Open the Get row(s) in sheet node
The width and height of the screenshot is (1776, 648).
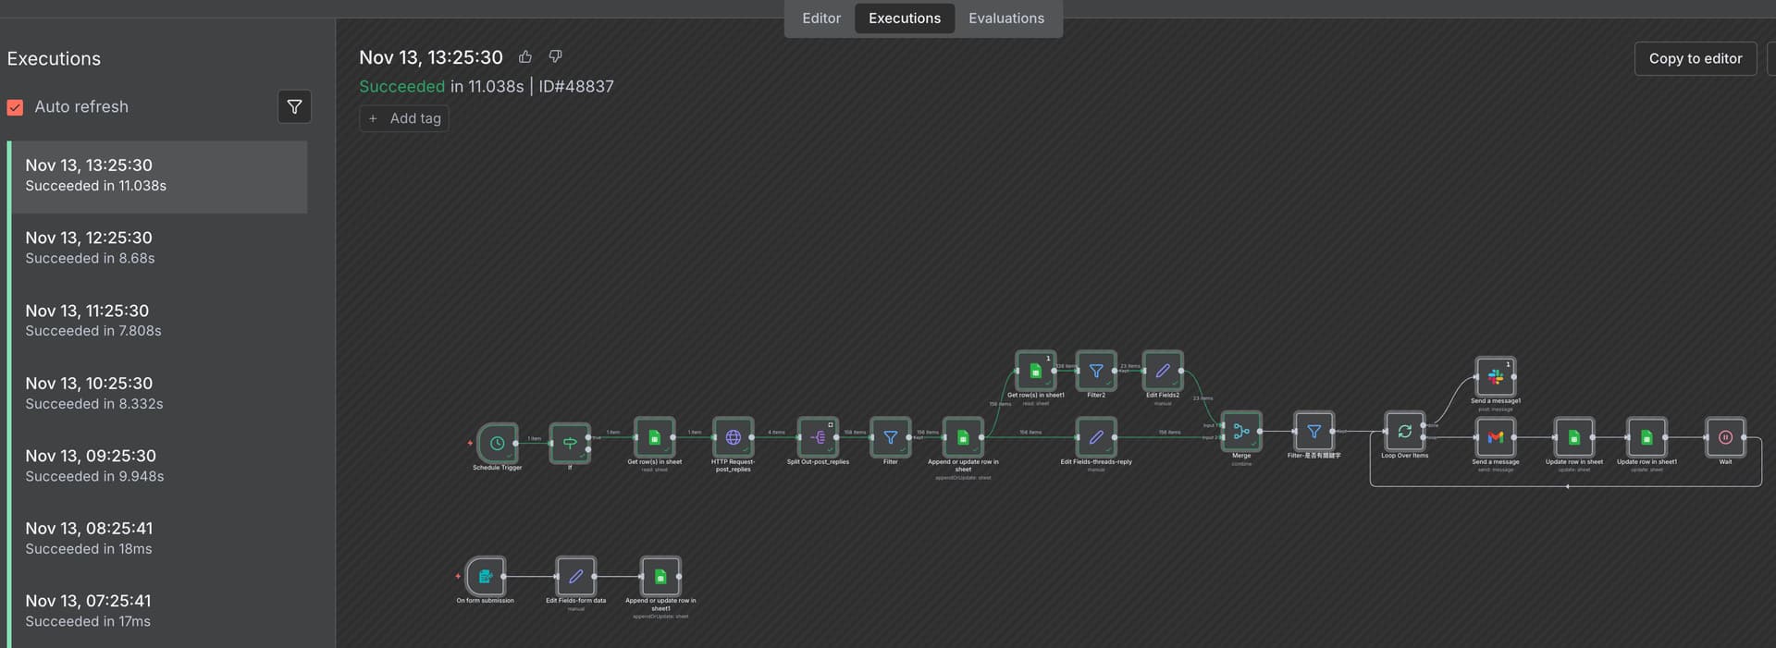pos(654,437)
